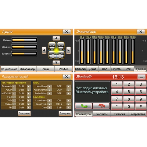Click the up arrow of the balance fader
The image size is (147, 147).
coord(56,38)
